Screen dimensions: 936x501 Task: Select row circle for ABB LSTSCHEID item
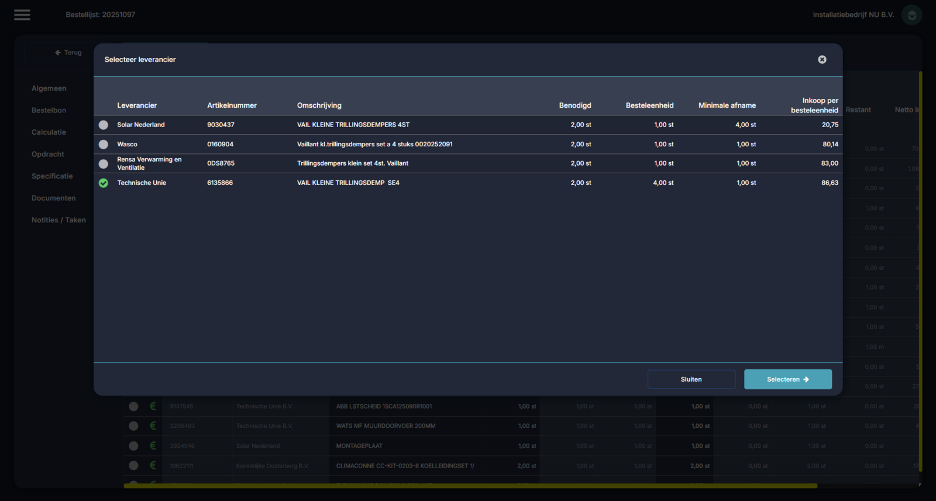[133, 406]
